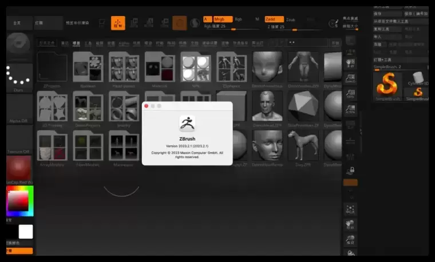Open the Material folder in LightBox

click(x=160, y=69)
